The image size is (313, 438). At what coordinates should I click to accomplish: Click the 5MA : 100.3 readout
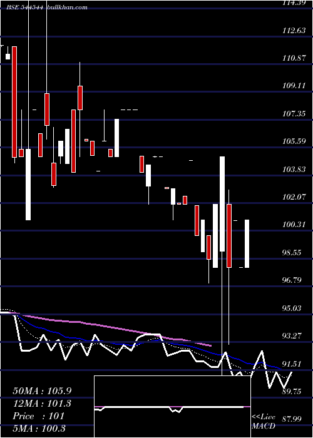click(x=39, y=428)
